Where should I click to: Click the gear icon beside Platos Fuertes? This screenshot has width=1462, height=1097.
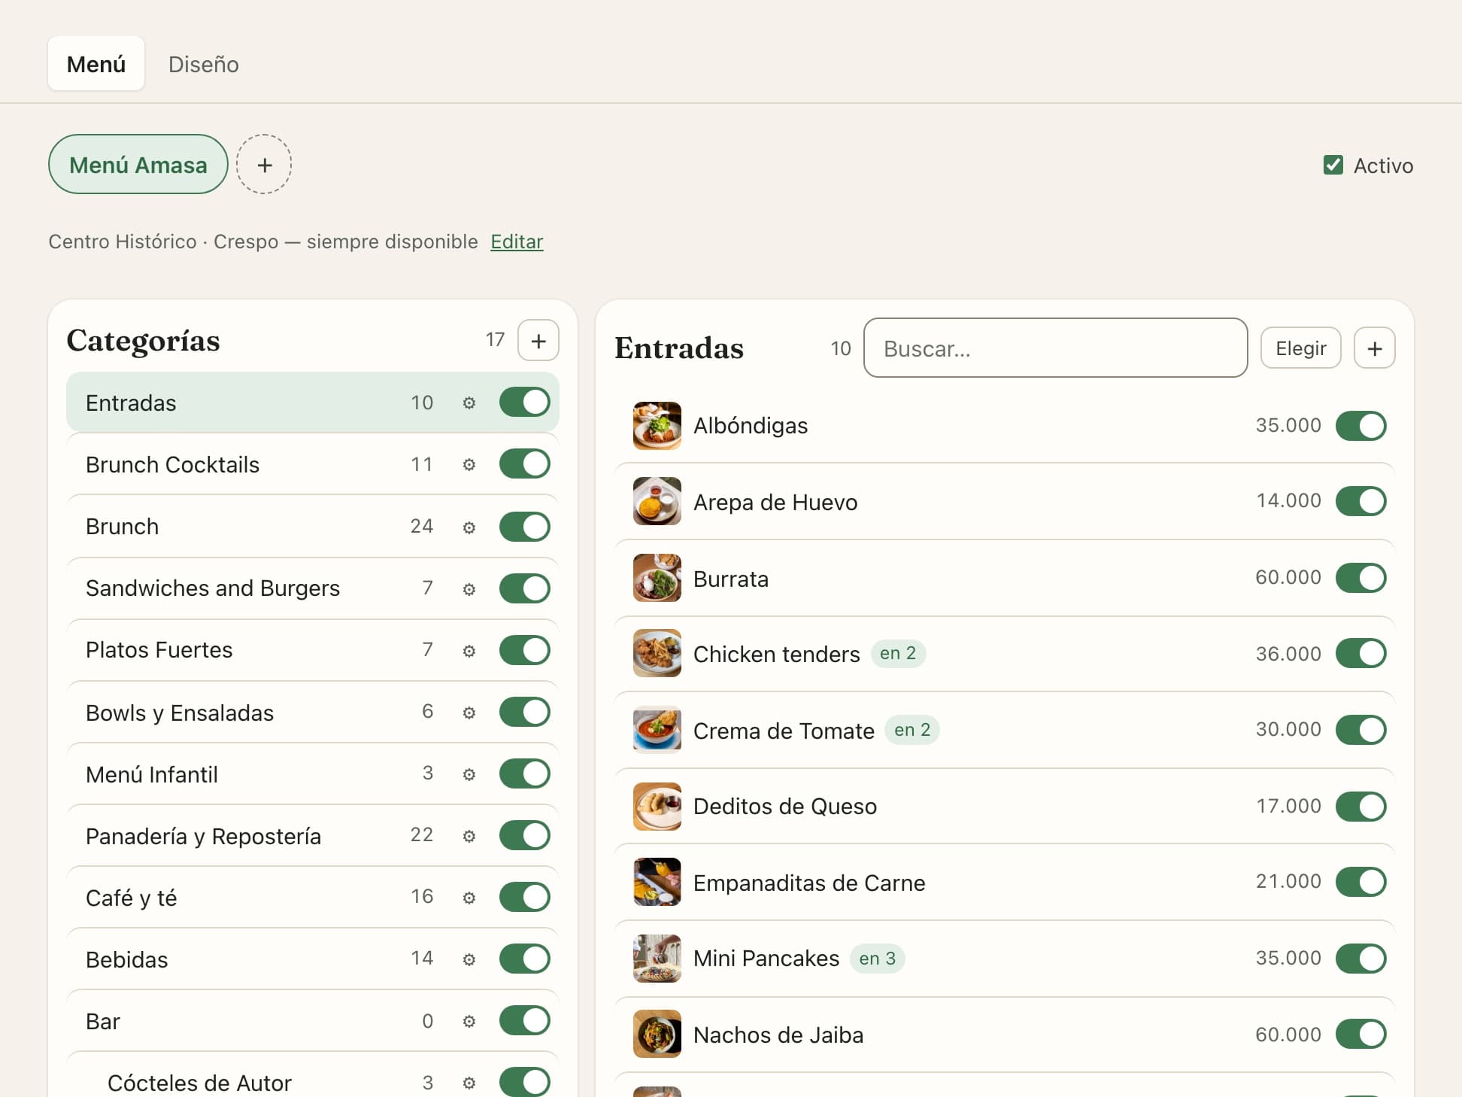pyautogui.click(x=469, y=650)
